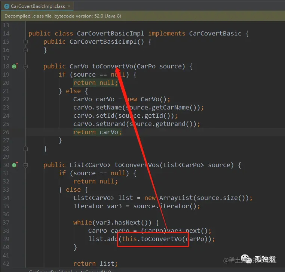285x272 pixels.
Task: Click the CarPo parameter type on line 18
Action: pos(146,66)
